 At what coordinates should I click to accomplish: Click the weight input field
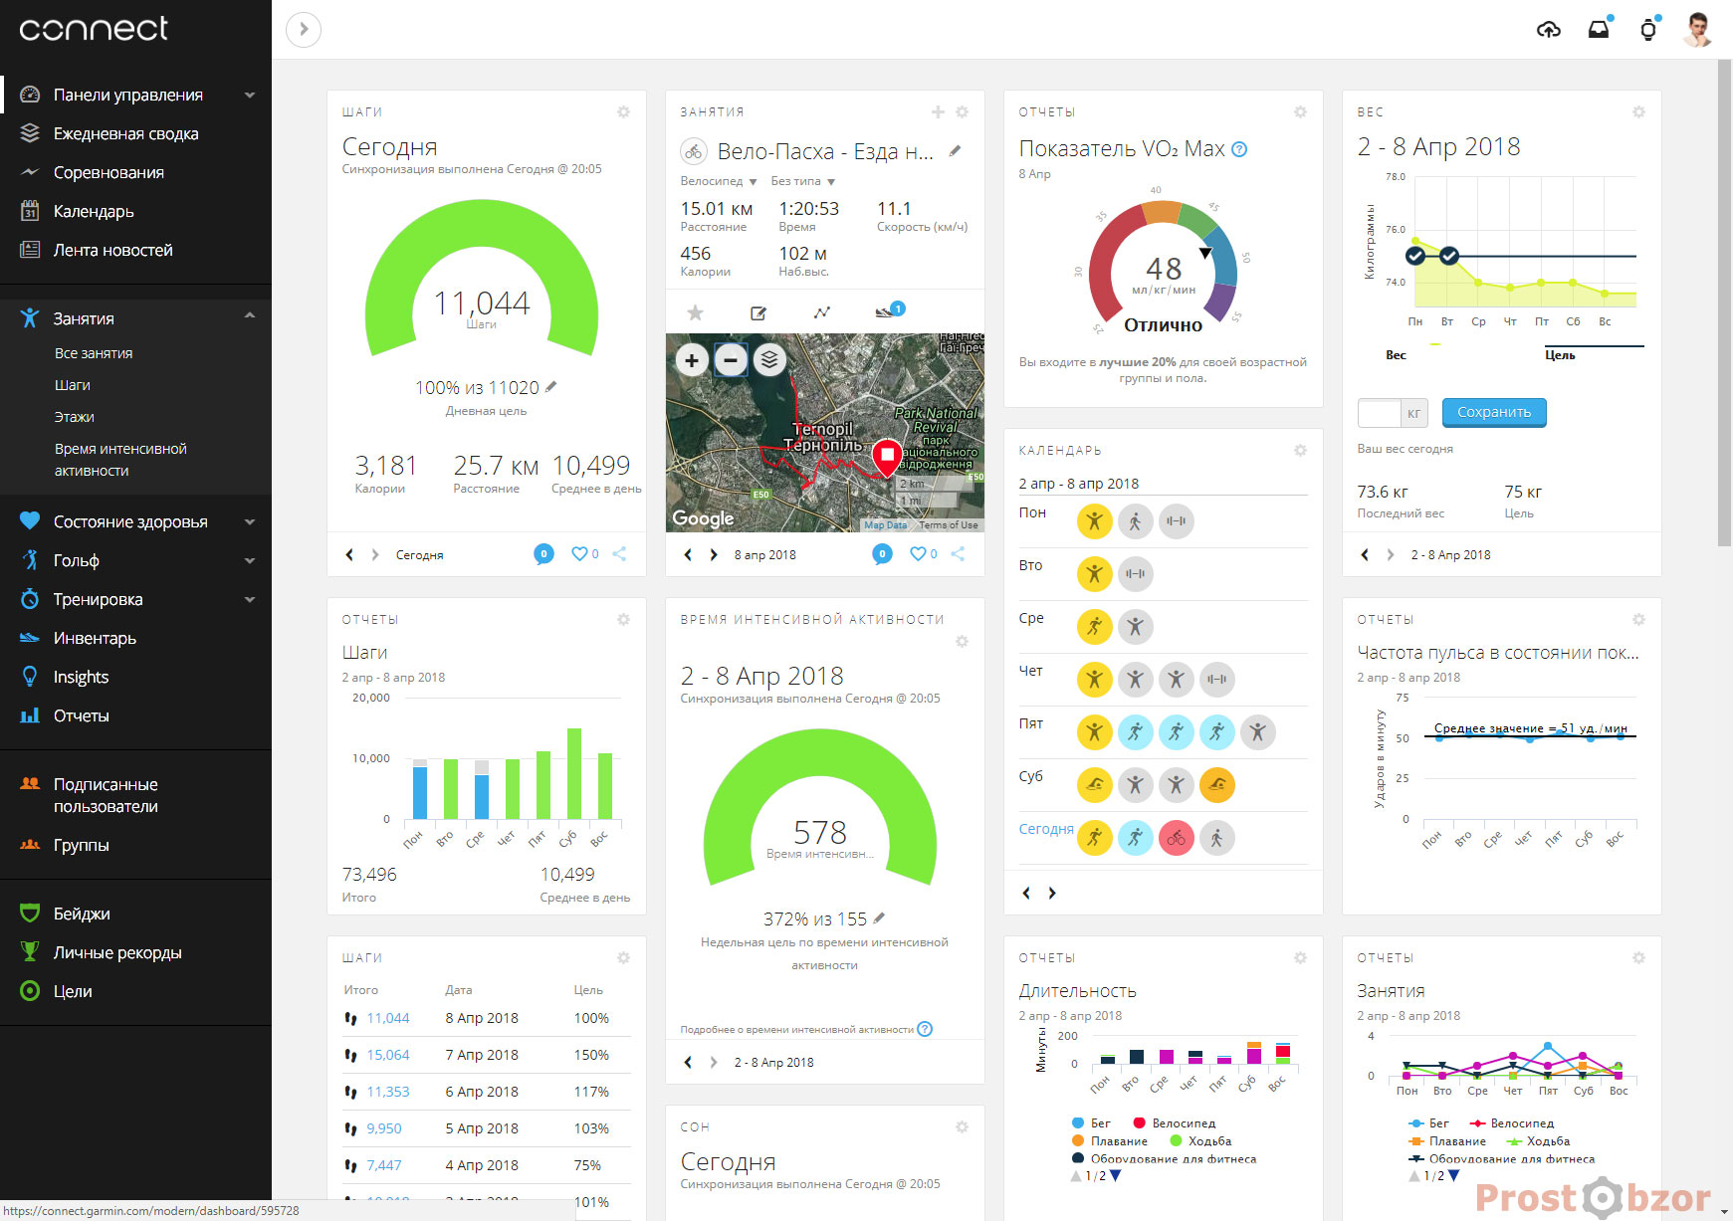(1379, 413)
